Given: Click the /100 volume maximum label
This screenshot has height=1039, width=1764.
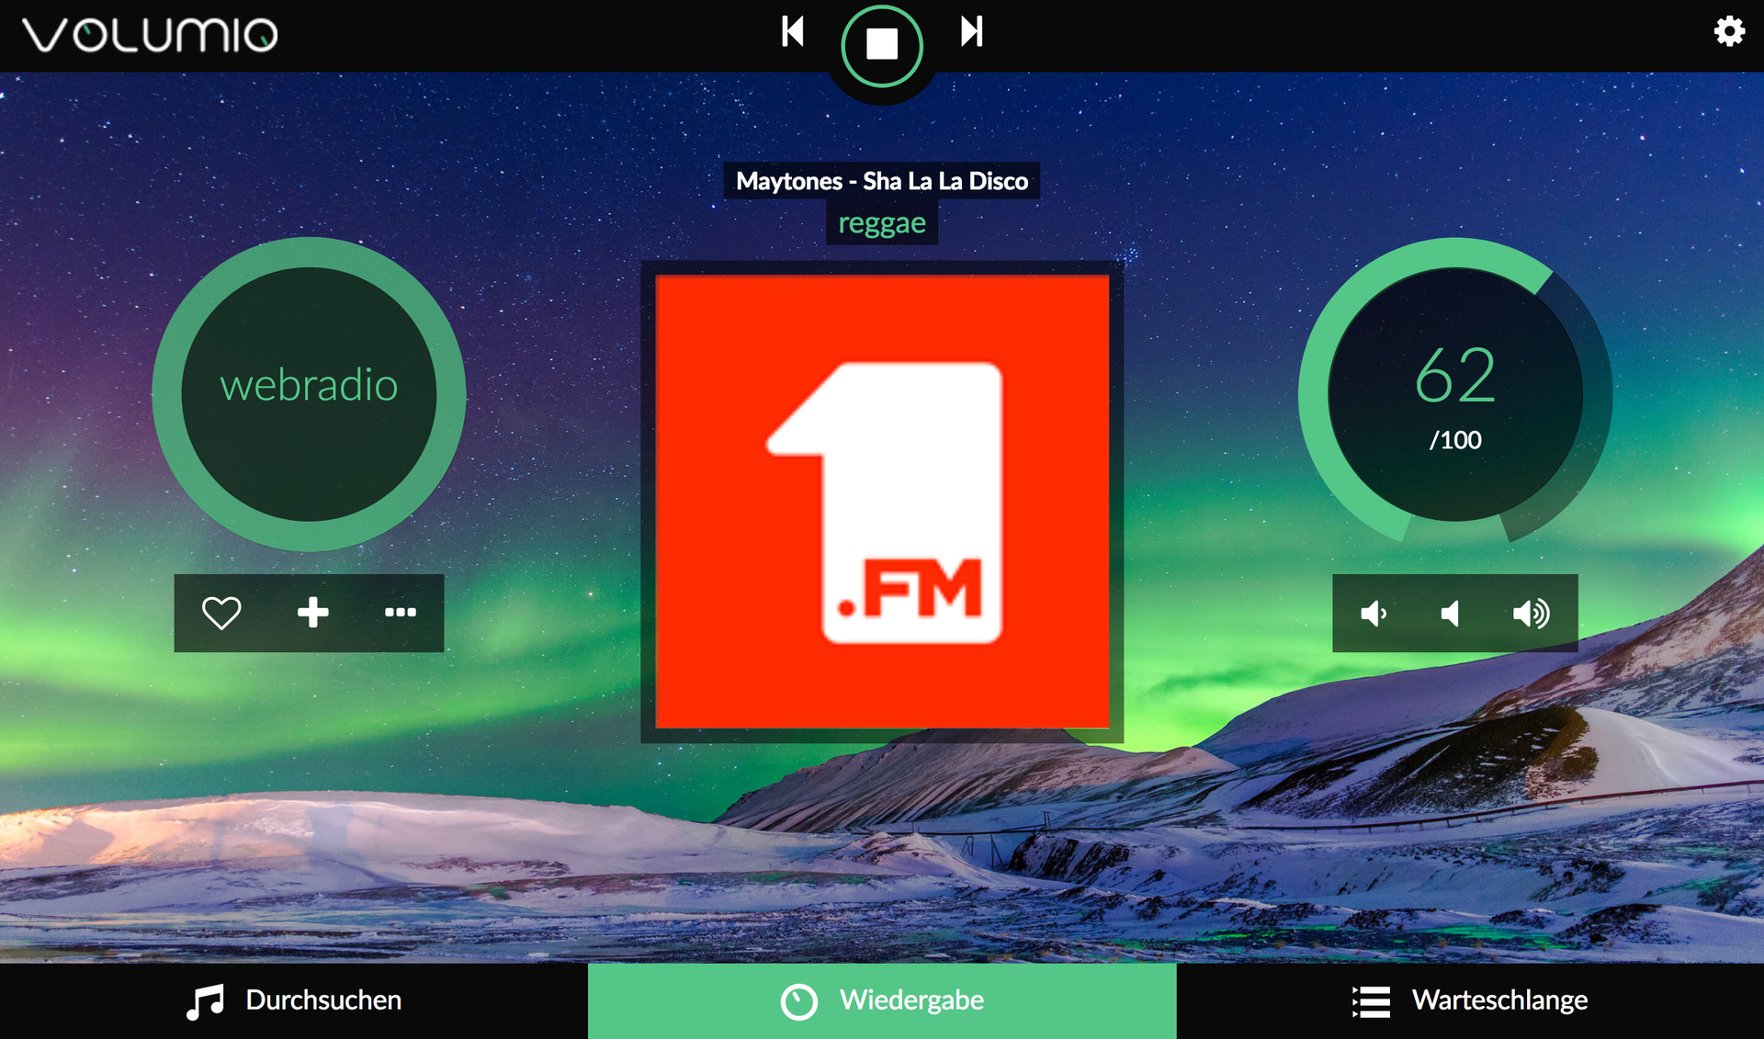Looking at the screenshot, I should point(1455,440).
